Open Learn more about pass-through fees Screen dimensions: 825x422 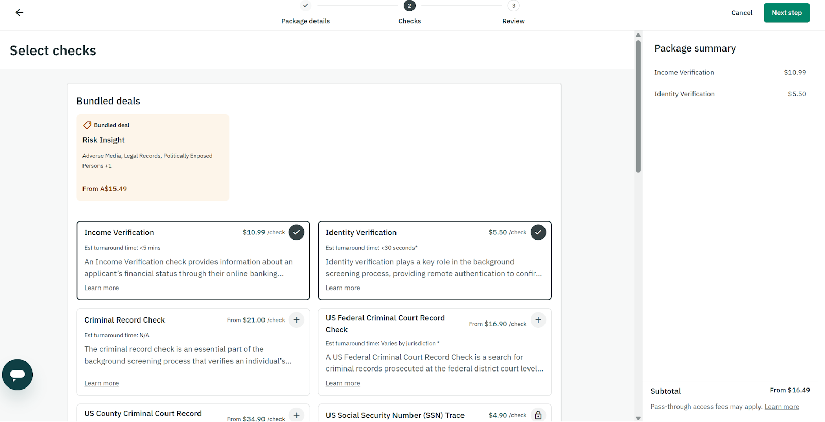[x=781, y=407]
